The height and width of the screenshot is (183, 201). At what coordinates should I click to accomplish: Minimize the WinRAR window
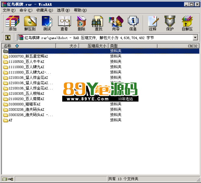[186, 4]
